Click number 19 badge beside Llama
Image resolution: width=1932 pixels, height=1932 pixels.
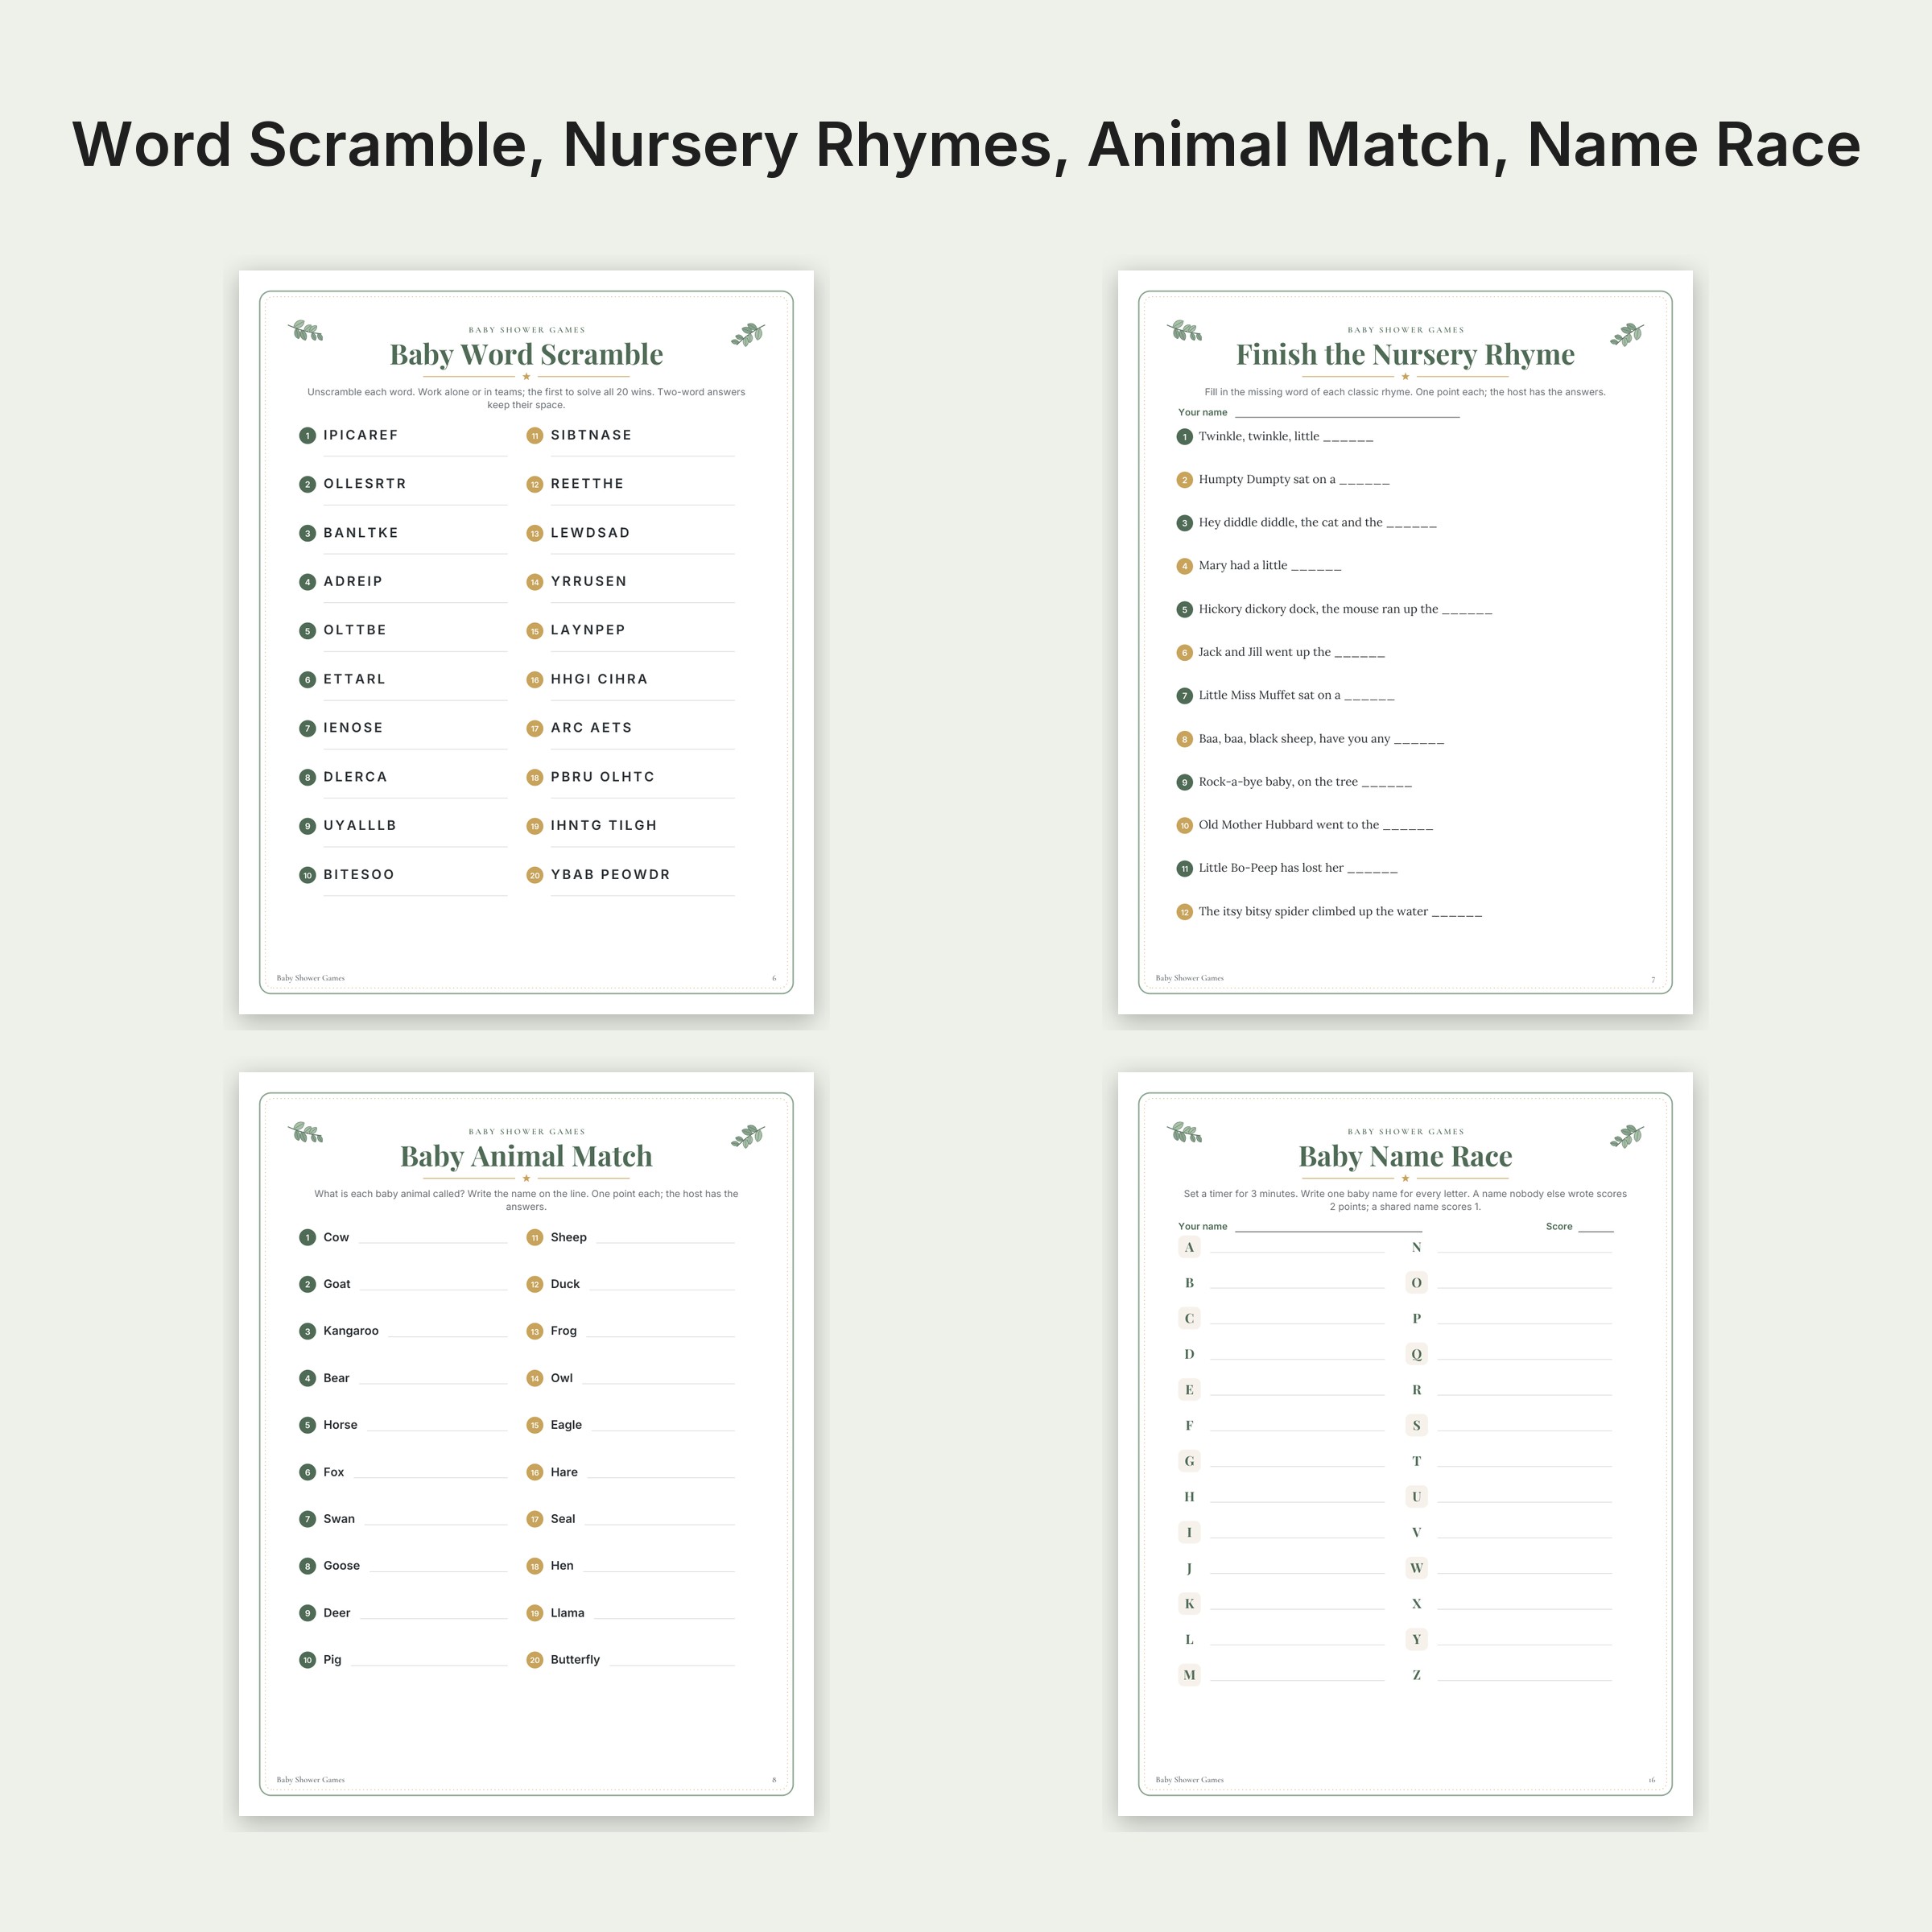click(535, 1613)
